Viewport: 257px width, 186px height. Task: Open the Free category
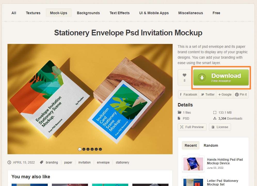point(216,13)
